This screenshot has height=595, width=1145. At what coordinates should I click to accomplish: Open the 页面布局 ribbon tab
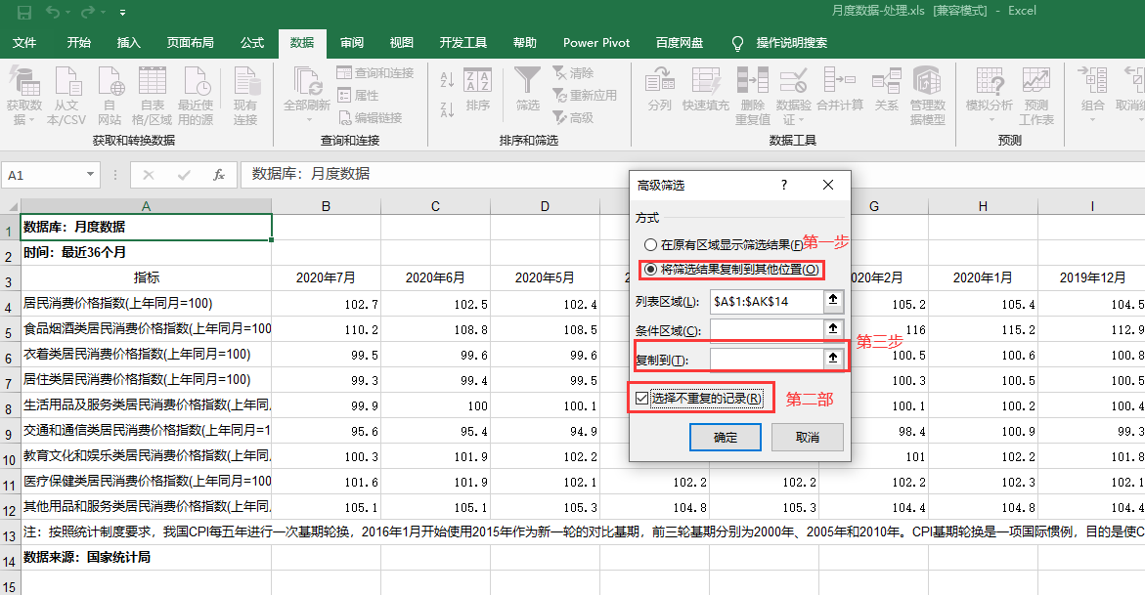tap(190, 42)
